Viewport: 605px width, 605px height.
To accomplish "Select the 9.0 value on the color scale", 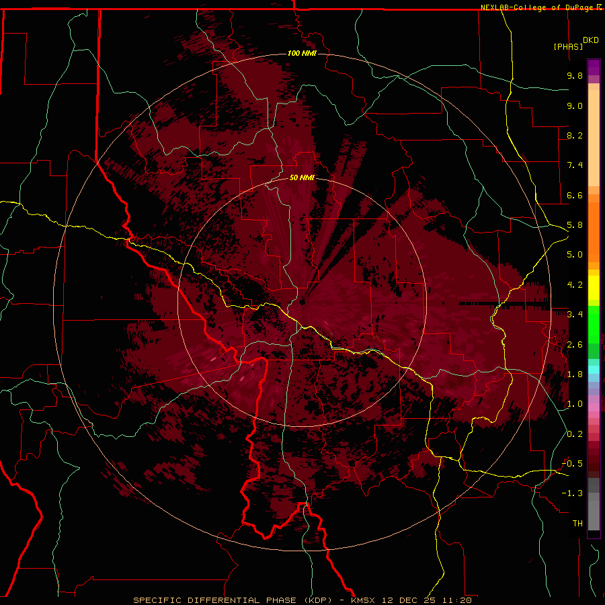I will 575,106.
